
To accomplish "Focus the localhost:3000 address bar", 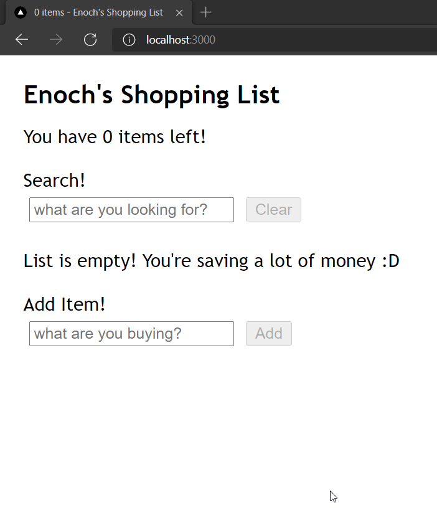I will [x=275, y=40].
